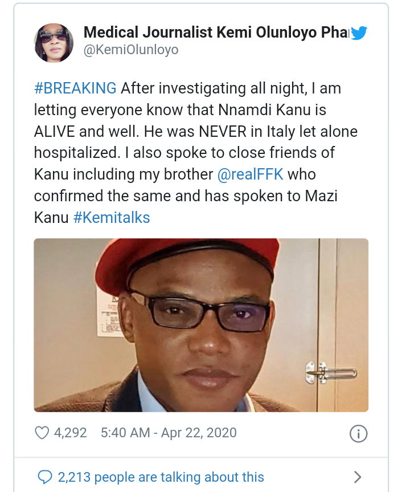Viewport: 410px width, 492px height.
Task: Expand the conversation with the right chevron
Action: click(x=358, y=477)
